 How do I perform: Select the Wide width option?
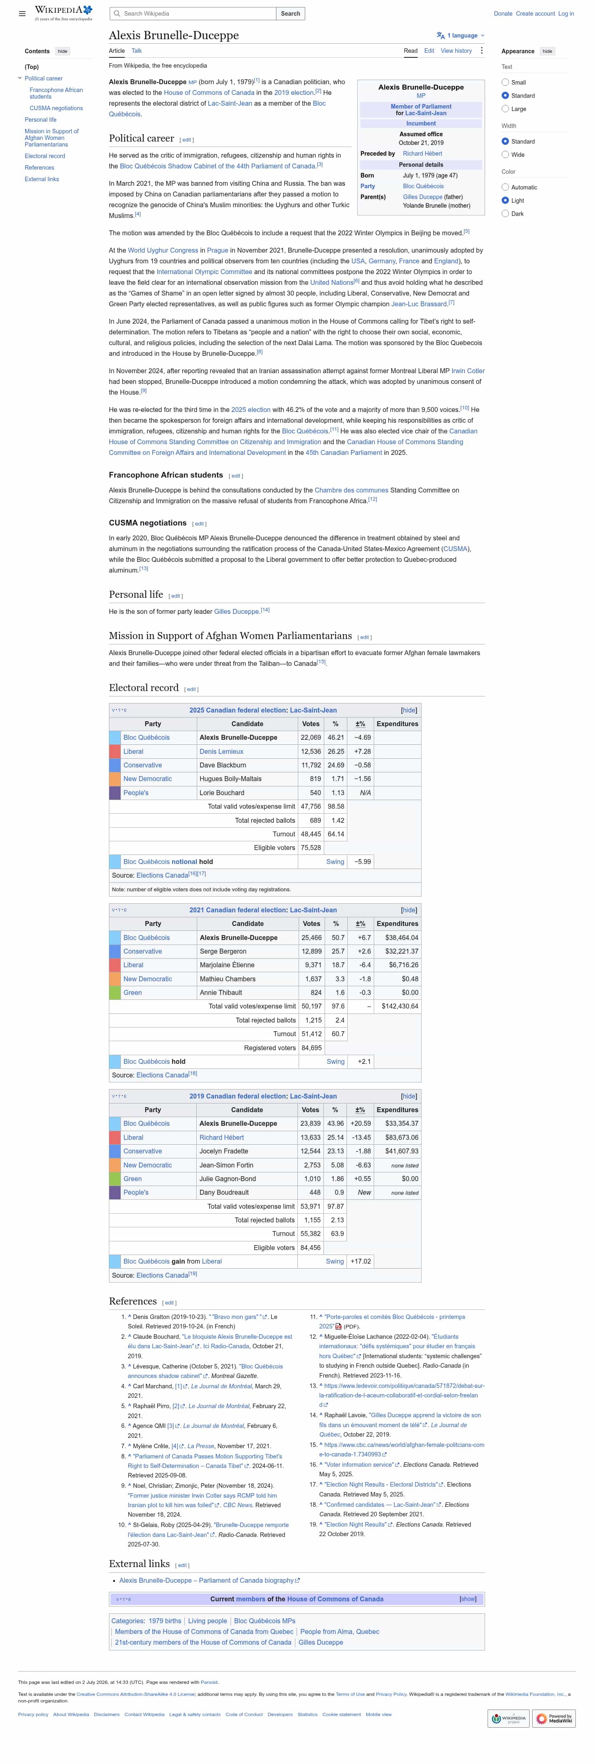505,155
